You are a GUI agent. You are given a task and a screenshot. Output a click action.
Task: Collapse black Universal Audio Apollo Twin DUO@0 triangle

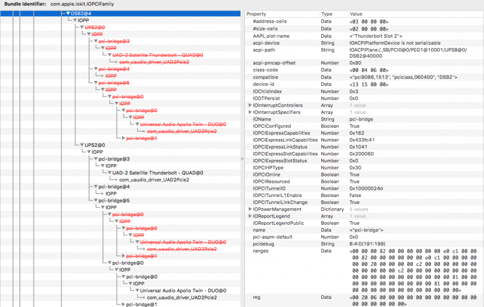(x=137, y=291)
